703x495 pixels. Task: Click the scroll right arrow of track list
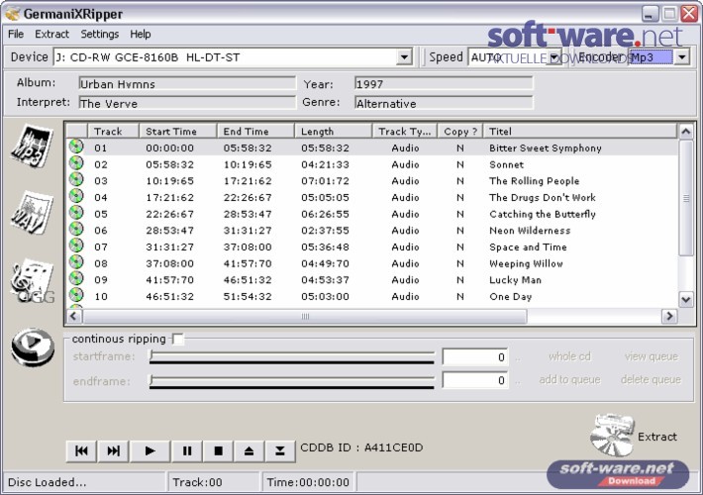(x=669, y=316)
